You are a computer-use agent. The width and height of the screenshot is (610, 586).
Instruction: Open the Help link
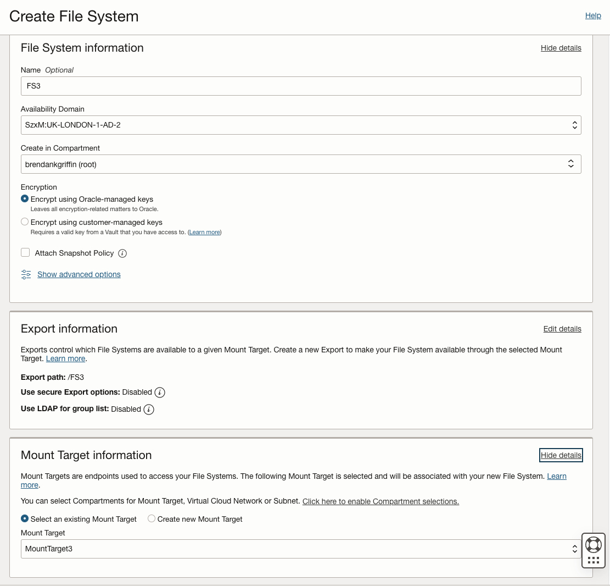(593, 15)
